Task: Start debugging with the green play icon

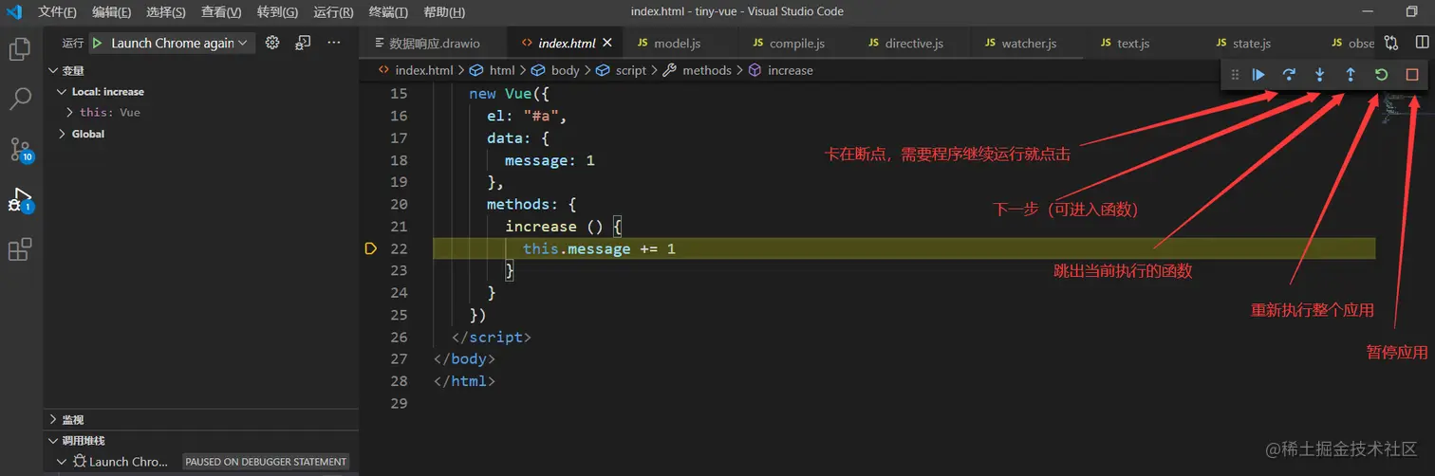Action: tap(97, 43)
